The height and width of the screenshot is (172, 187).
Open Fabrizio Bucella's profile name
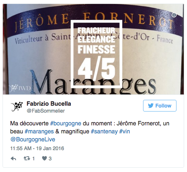[x=49, y=104]
